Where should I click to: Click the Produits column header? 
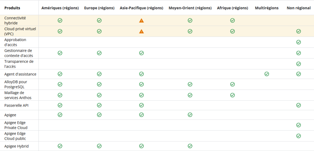point(12,8)
